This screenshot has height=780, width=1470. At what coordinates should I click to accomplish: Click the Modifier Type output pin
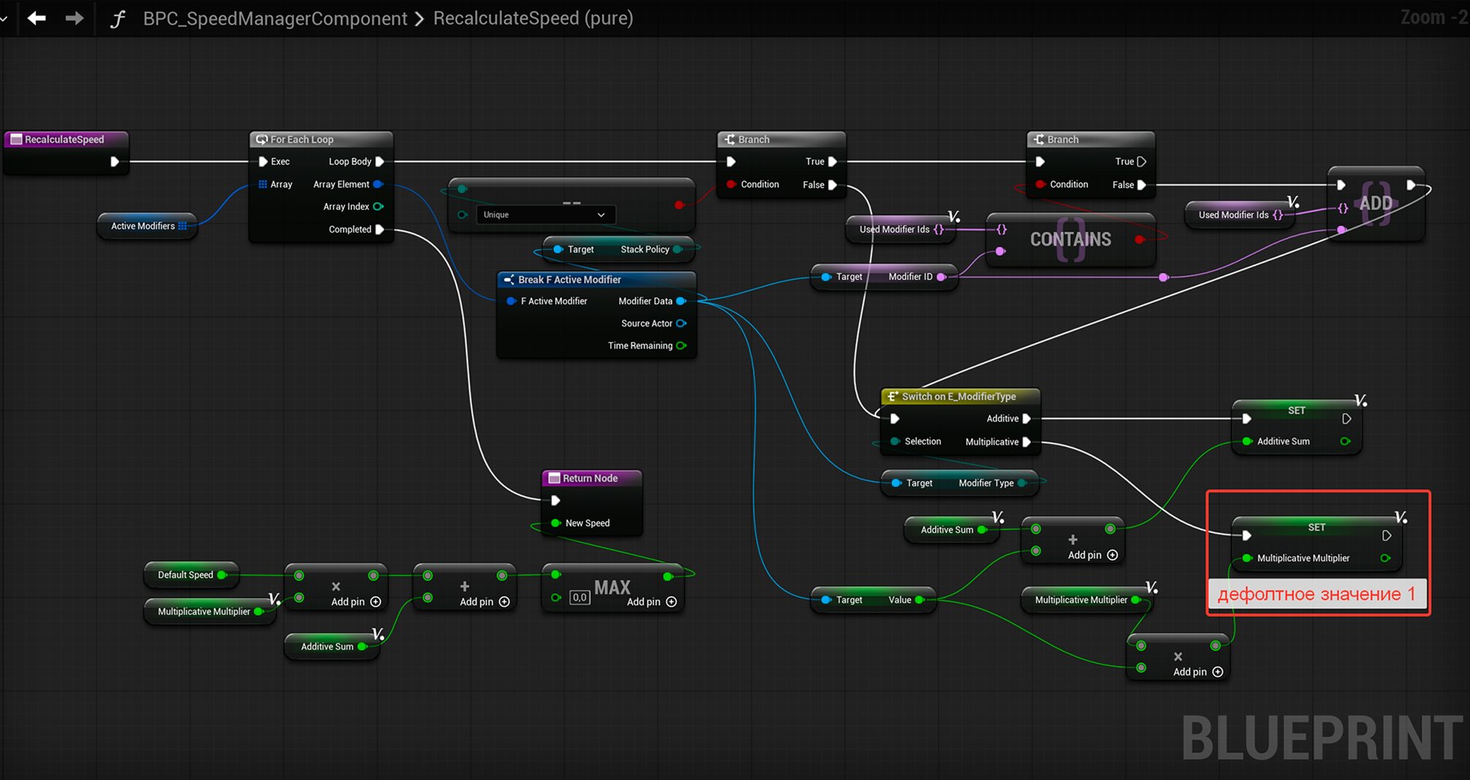[x=1022, y=483]
